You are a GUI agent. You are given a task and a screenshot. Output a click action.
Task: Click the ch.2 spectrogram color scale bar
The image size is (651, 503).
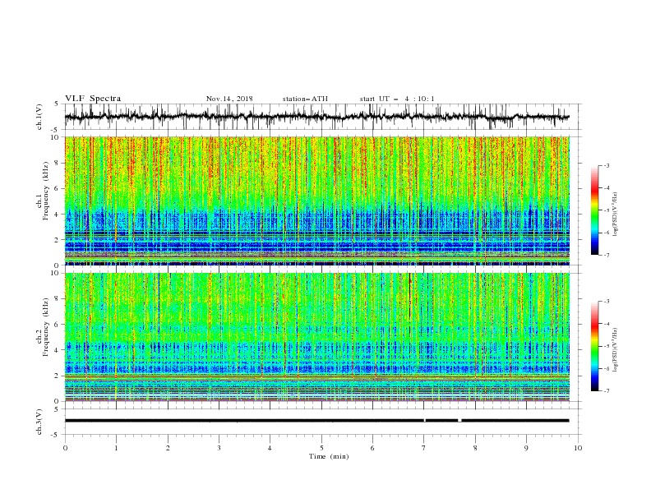click(x=594, y=346)
